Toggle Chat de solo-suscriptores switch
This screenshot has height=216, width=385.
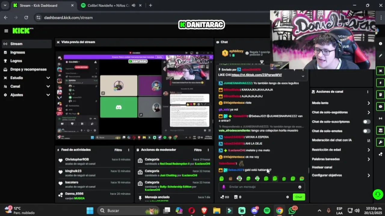[366, 122]
